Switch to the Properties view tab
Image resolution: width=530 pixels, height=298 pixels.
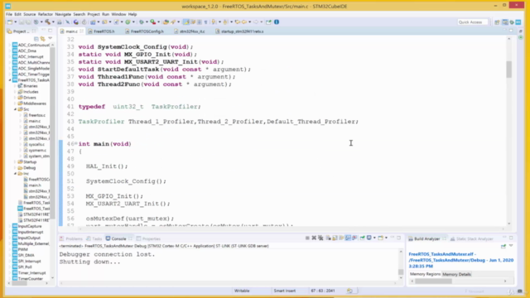[148, 238]
